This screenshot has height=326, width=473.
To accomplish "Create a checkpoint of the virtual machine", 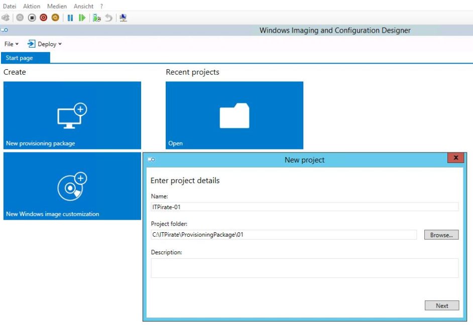I will pyautogui.click(x=96, y=18).
